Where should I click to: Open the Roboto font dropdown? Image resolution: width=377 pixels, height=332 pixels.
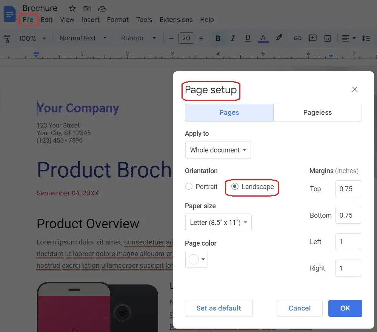pyautogui.click(x=138, y=38)
